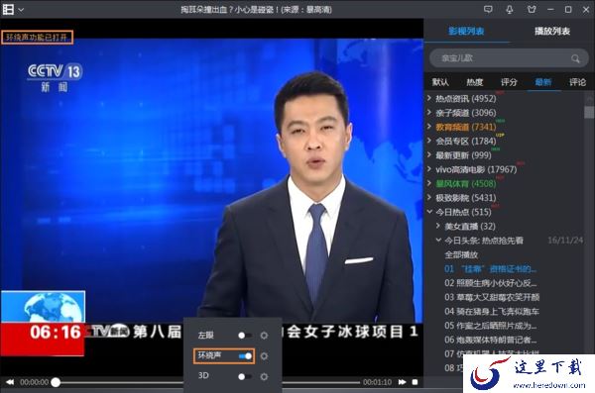Open the feedback message icon in title bar
595x393 pixels.
[x=488, y=10]
